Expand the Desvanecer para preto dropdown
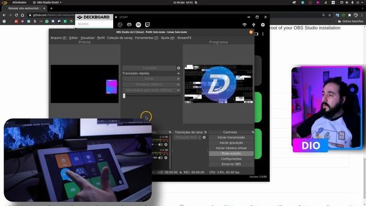 point(178,90)
